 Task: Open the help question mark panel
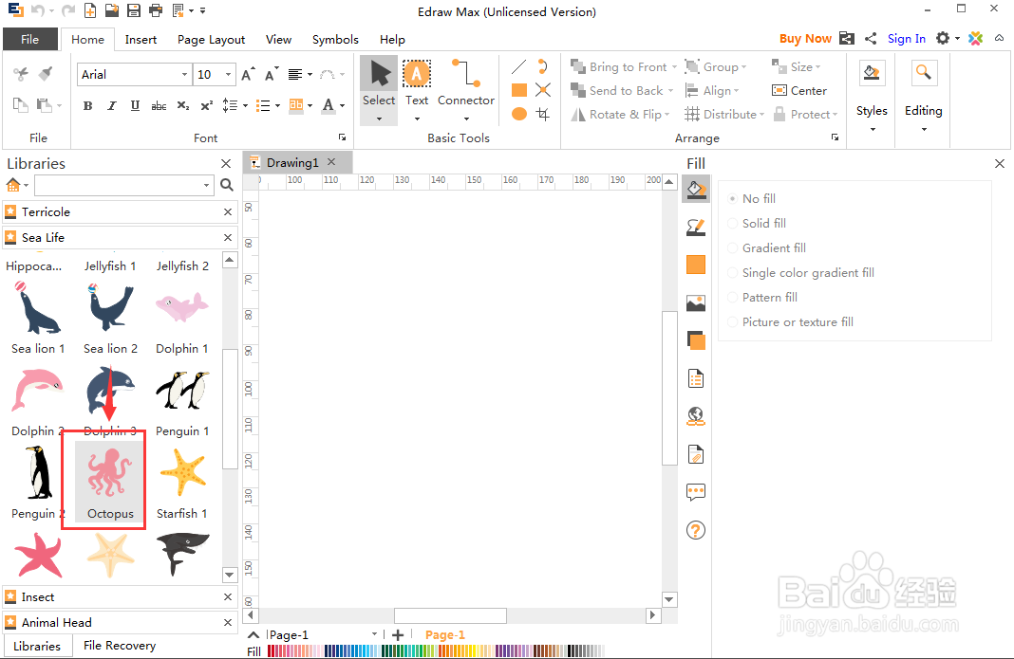tap(696, 530)
